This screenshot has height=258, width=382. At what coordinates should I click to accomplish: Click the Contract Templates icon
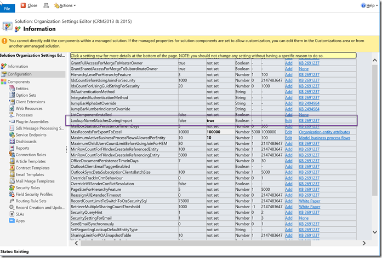pos(12,168)
